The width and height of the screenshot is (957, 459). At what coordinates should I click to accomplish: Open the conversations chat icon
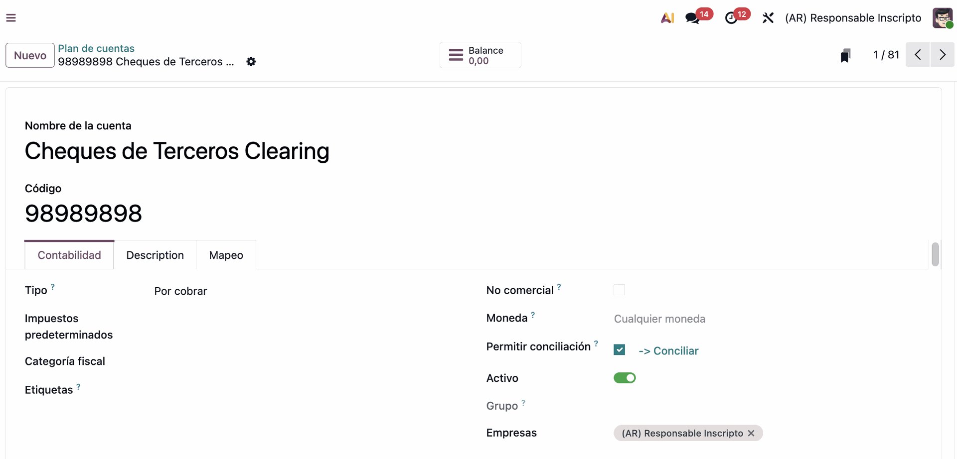coord(692,18)
